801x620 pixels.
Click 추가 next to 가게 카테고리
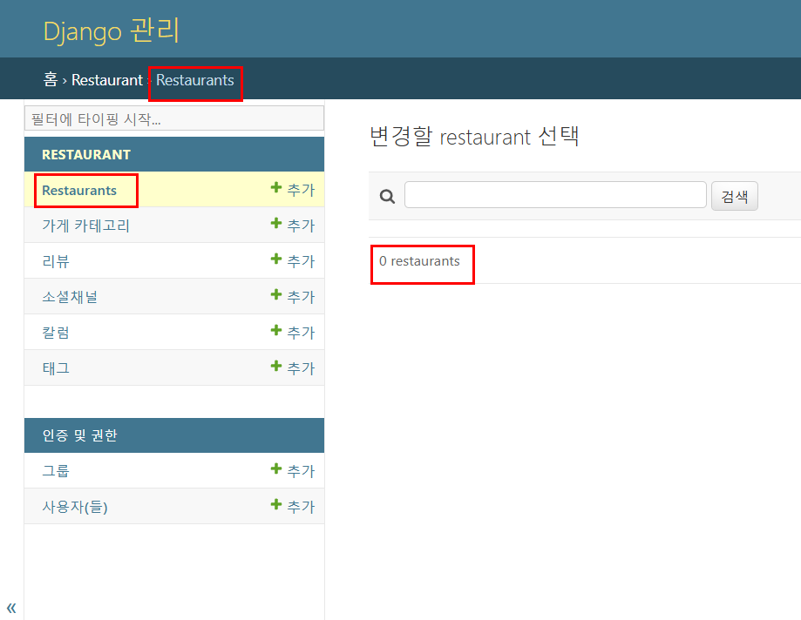point(293,225)
